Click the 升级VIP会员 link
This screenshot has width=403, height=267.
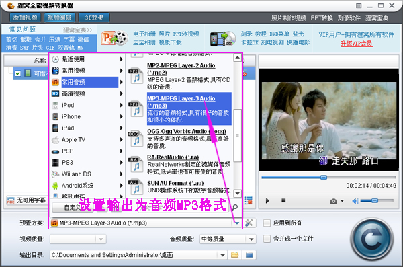pyautogui.click(x=356, y=44)
